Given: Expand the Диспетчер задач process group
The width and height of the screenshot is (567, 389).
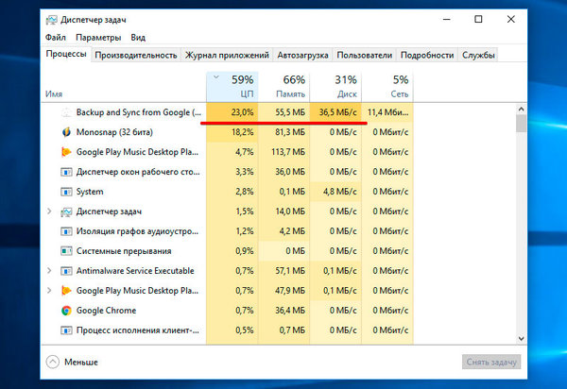Looking at the screenshot, I should coord(49,211).
